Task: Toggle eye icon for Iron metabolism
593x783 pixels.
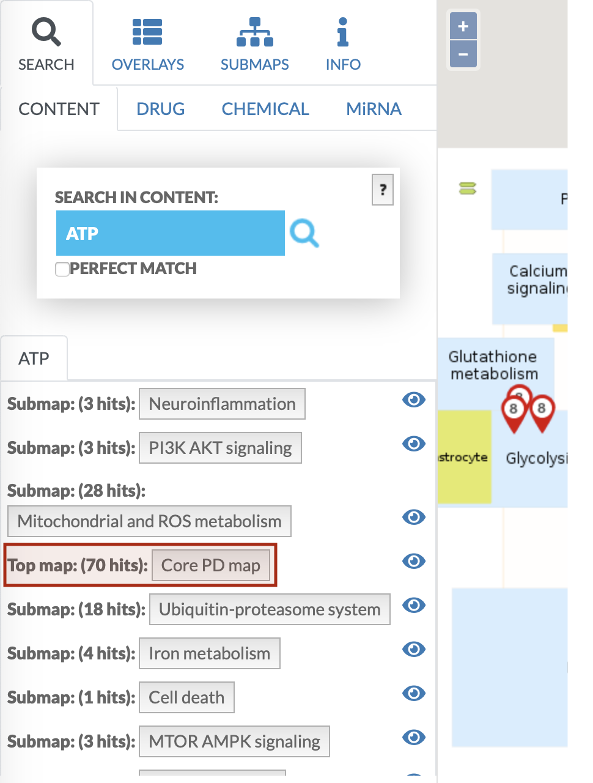Action: tap(414, 649)
